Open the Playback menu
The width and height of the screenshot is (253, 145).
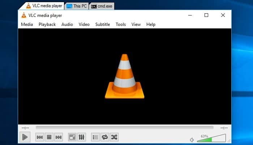coord(47,24)
